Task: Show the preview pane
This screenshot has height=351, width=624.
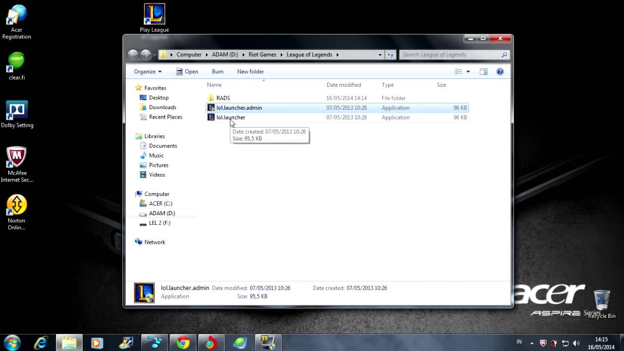Action: pos(484,72)
